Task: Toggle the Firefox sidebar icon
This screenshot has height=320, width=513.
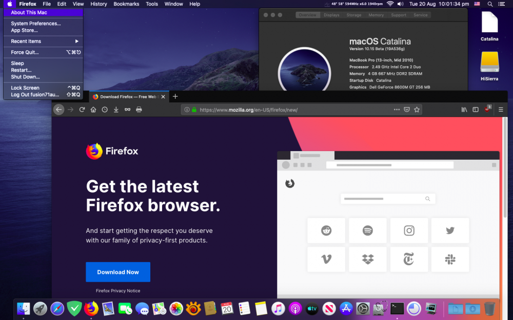Action: 476,110
